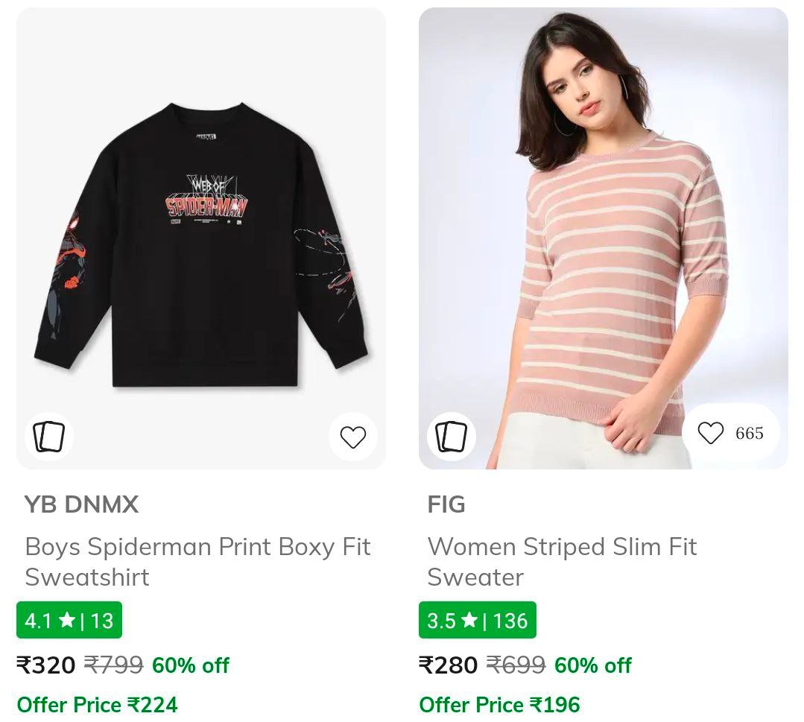Click the strikethrough ₹799 original price
804x722 pixels.
pos(114,665)
